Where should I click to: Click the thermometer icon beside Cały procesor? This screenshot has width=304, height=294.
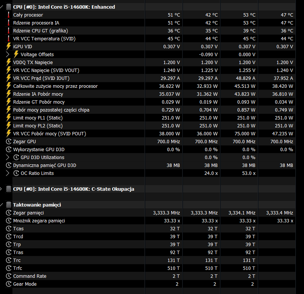pos(9,15)
